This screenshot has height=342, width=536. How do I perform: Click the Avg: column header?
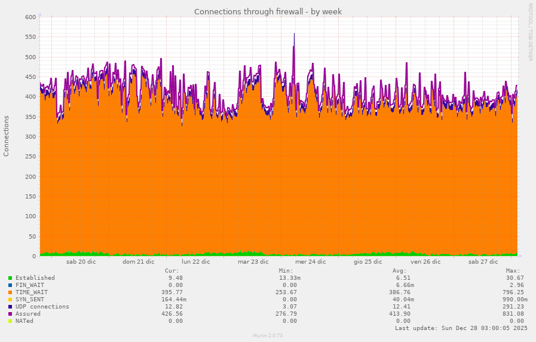(x=400, y=270)
